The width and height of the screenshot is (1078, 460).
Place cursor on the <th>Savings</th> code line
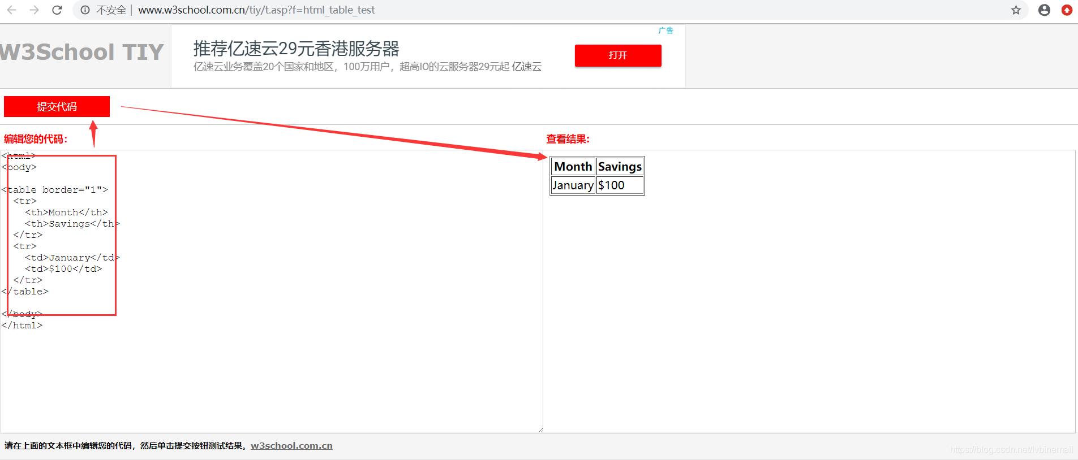point(72,224)
